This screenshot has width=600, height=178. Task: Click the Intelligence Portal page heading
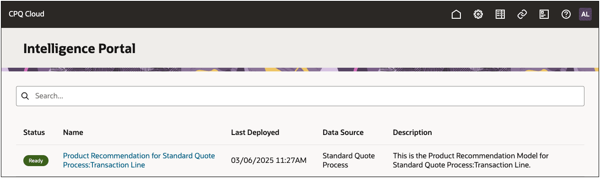point(79,49)
